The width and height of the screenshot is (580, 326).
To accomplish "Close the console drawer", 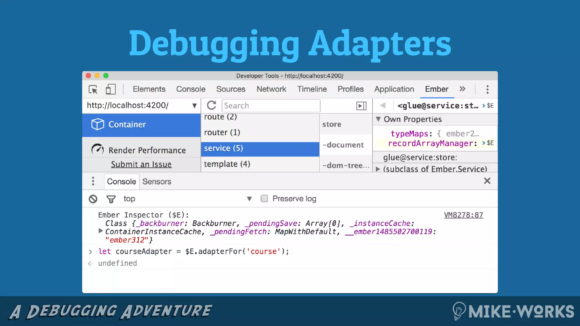I will click(x=487, y=181).
